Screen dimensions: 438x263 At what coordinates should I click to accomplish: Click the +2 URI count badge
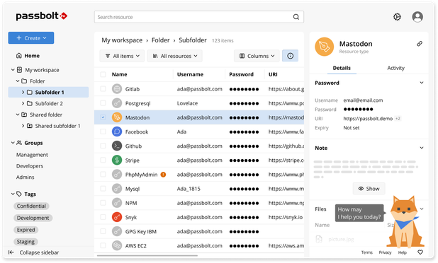tap(398, 119)
